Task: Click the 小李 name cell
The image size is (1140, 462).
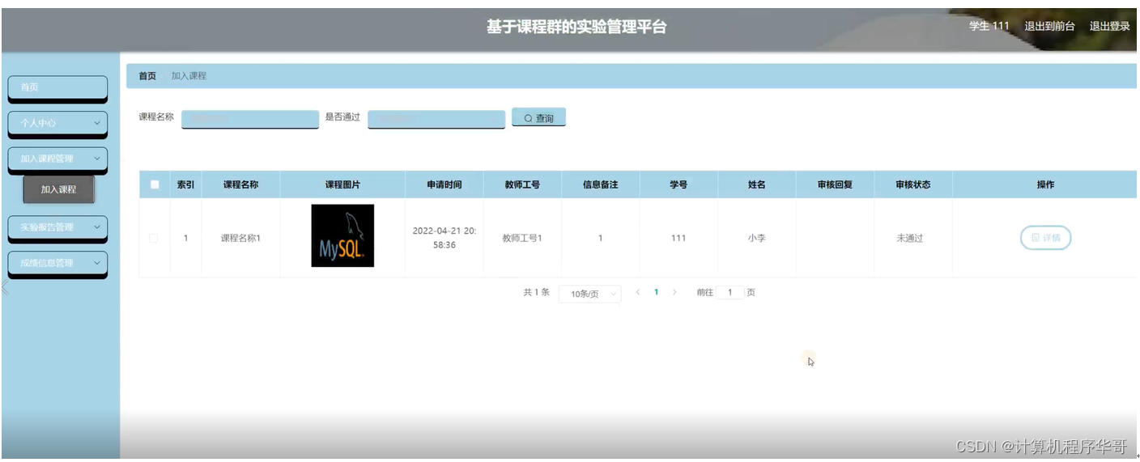Action: click(756, 239)
